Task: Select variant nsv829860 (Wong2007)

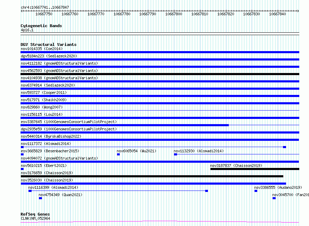Action: pos(42,107)
